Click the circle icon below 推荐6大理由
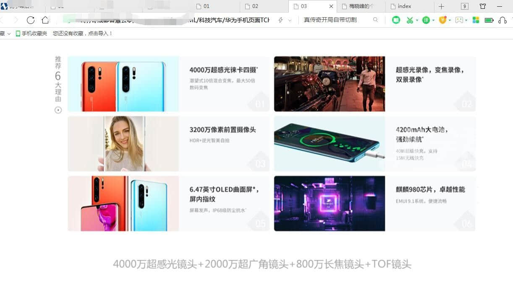 (x=58, y=110)
